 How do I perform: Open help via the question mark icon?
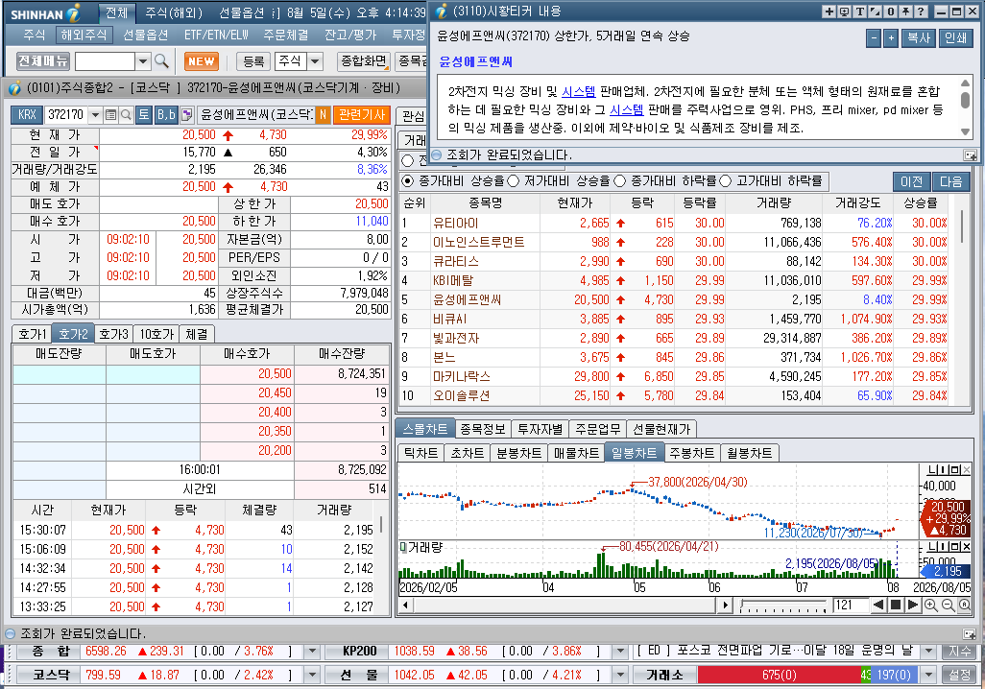pyautogui.click(x=921, y=12)
